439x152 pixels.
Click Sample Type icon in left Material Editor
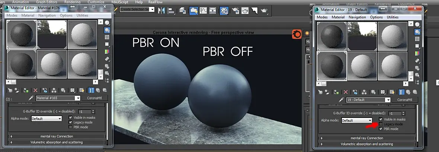pos(107,23)
